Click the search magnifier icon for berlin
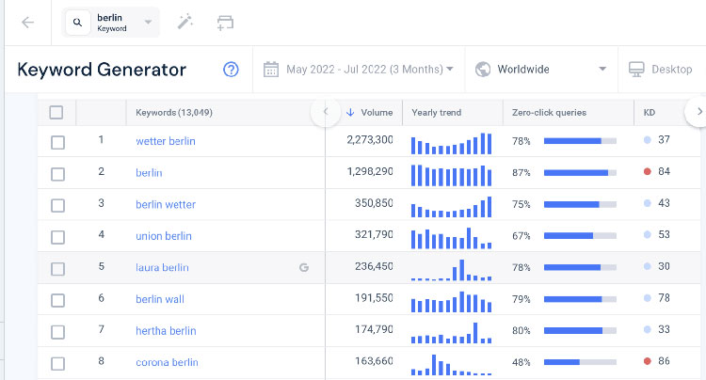Screen dimensions: 706x380 (77, 22)
